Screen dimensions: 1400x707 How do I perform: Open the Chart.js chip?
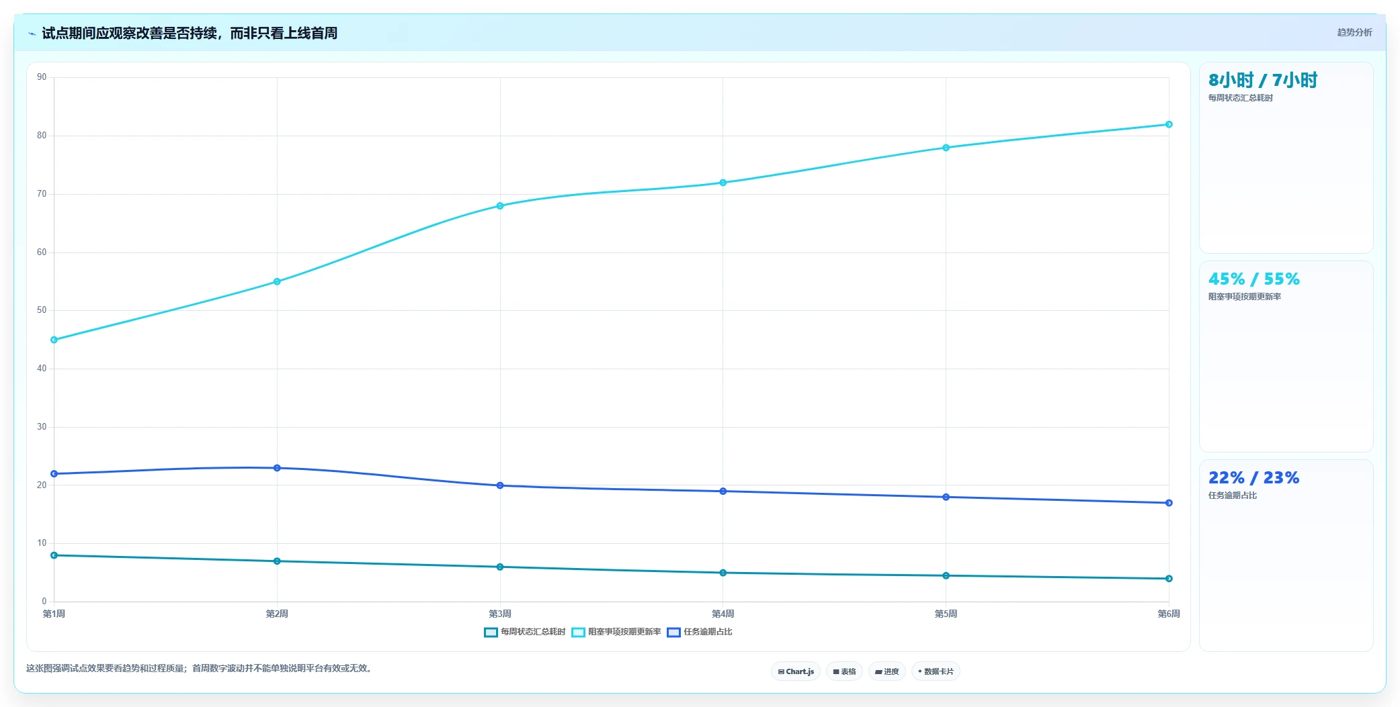796,671
